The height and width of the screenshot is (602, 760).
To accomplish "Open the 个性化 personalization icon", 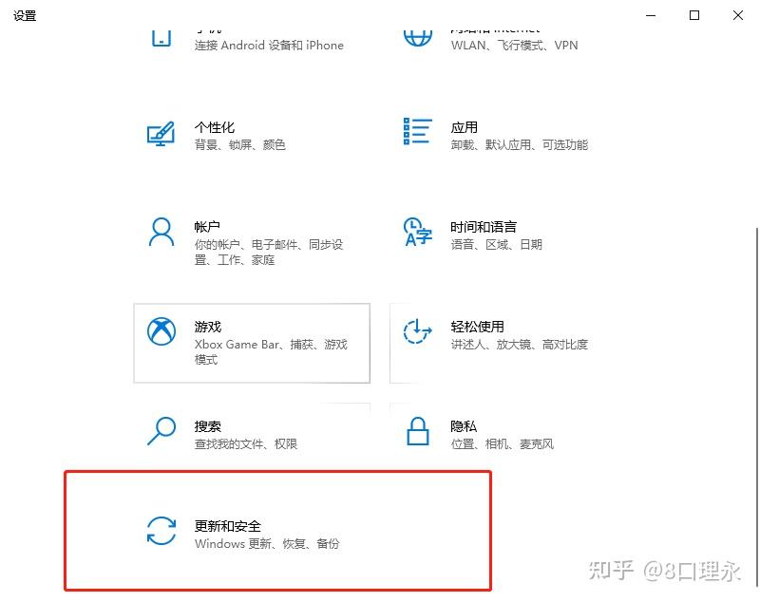I will [161, 134].
